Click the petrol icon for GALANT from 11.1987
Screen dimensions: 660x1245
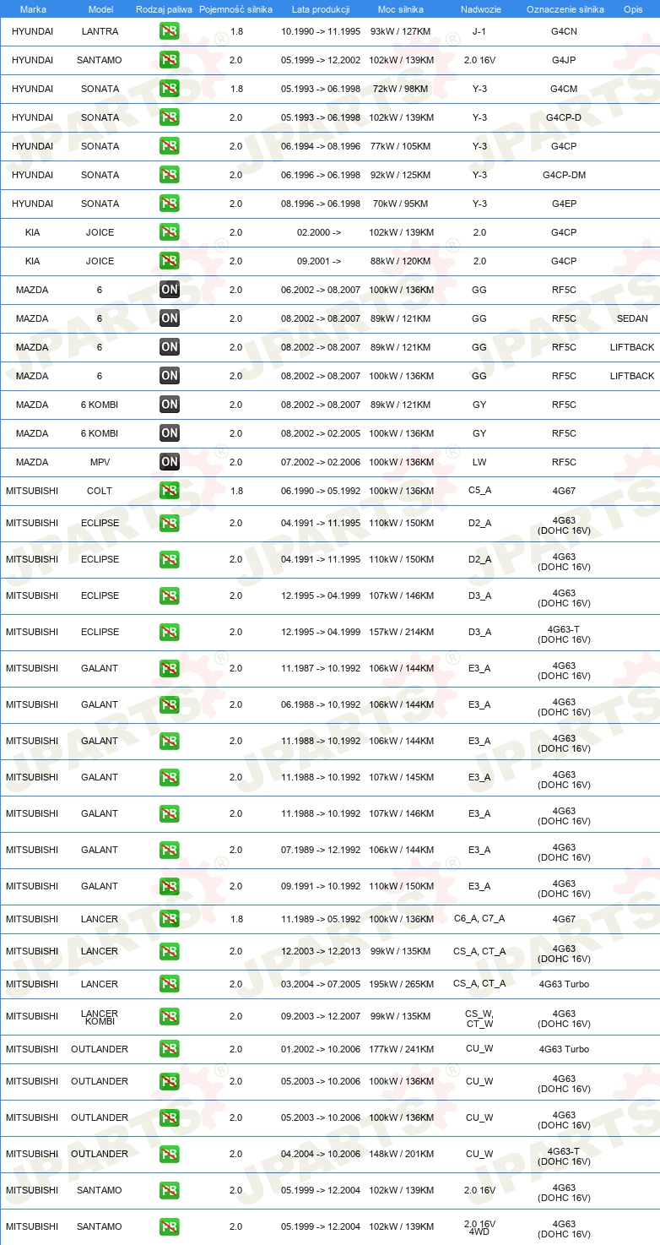click(x=170, y=668)
